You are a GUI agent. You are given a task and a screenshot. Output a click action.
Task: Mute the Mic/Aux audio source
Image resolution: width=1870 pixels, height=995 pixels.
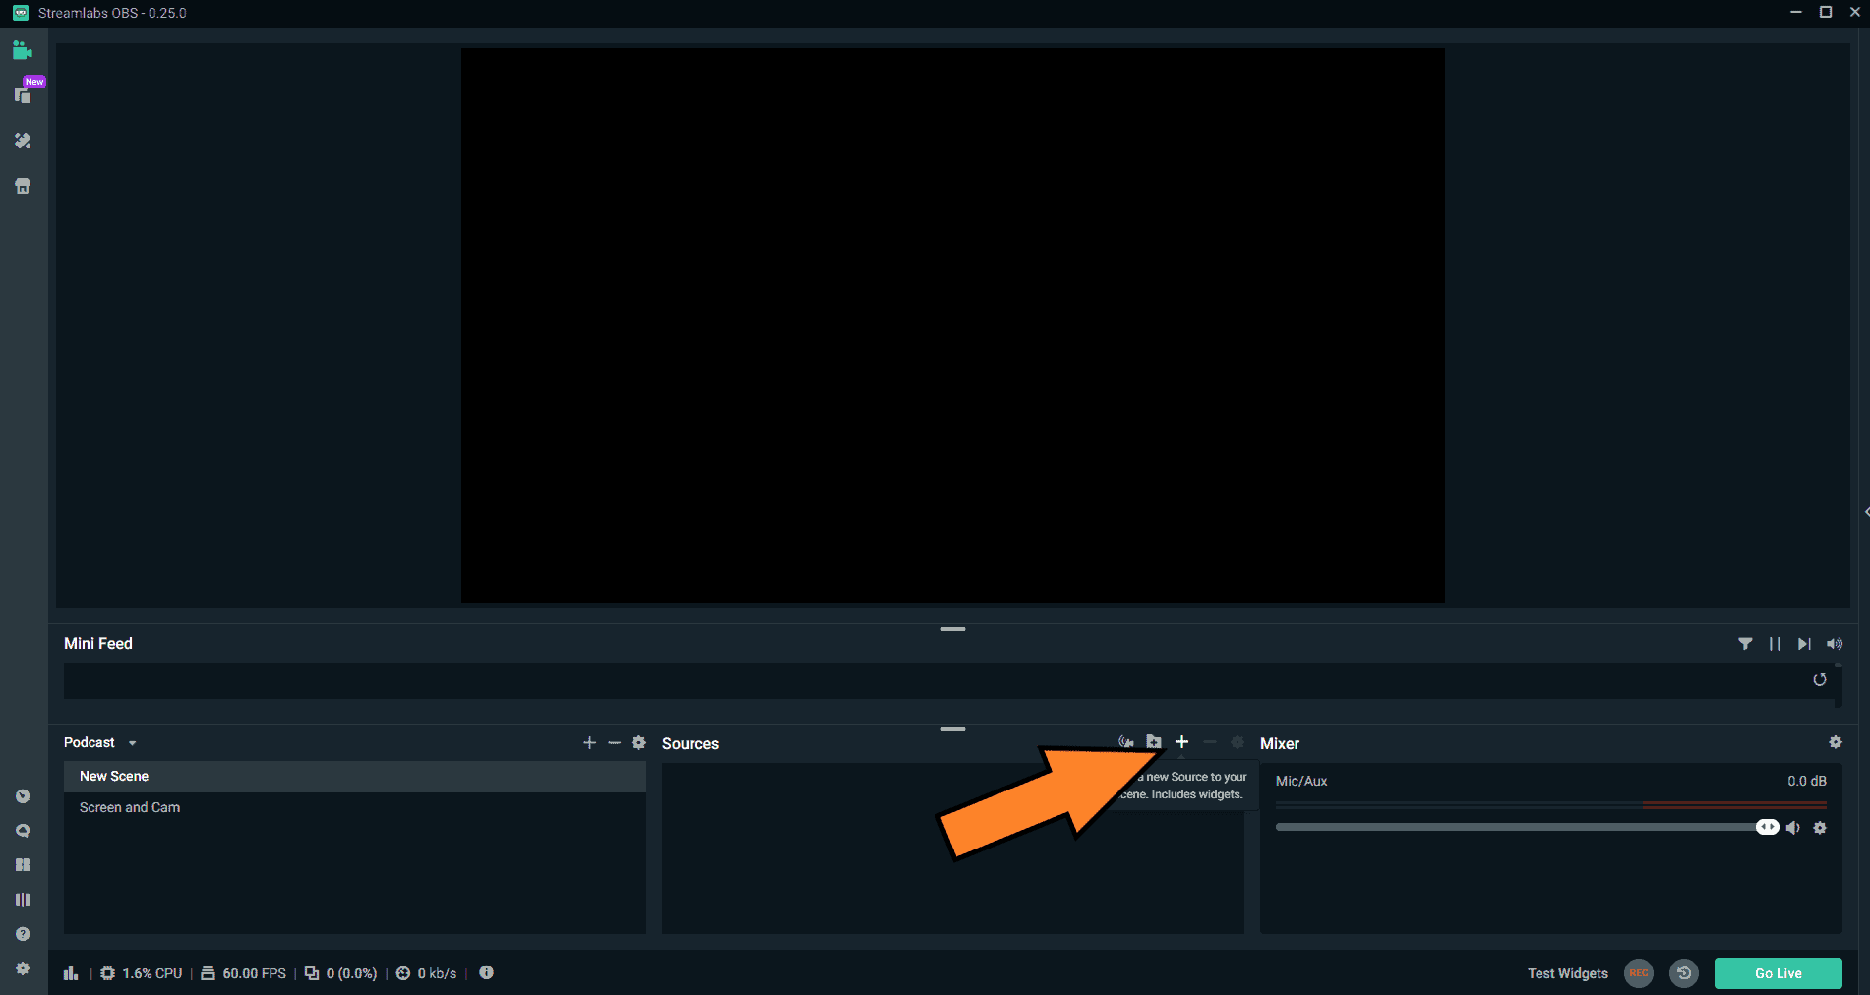tap(1793, 827)
